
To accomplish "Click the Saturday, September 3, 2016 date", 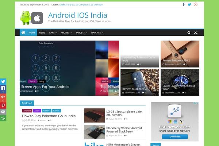I will [34, 4].
